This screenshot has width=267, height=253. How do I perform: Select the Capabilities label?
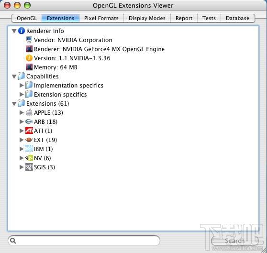(43, 76)
